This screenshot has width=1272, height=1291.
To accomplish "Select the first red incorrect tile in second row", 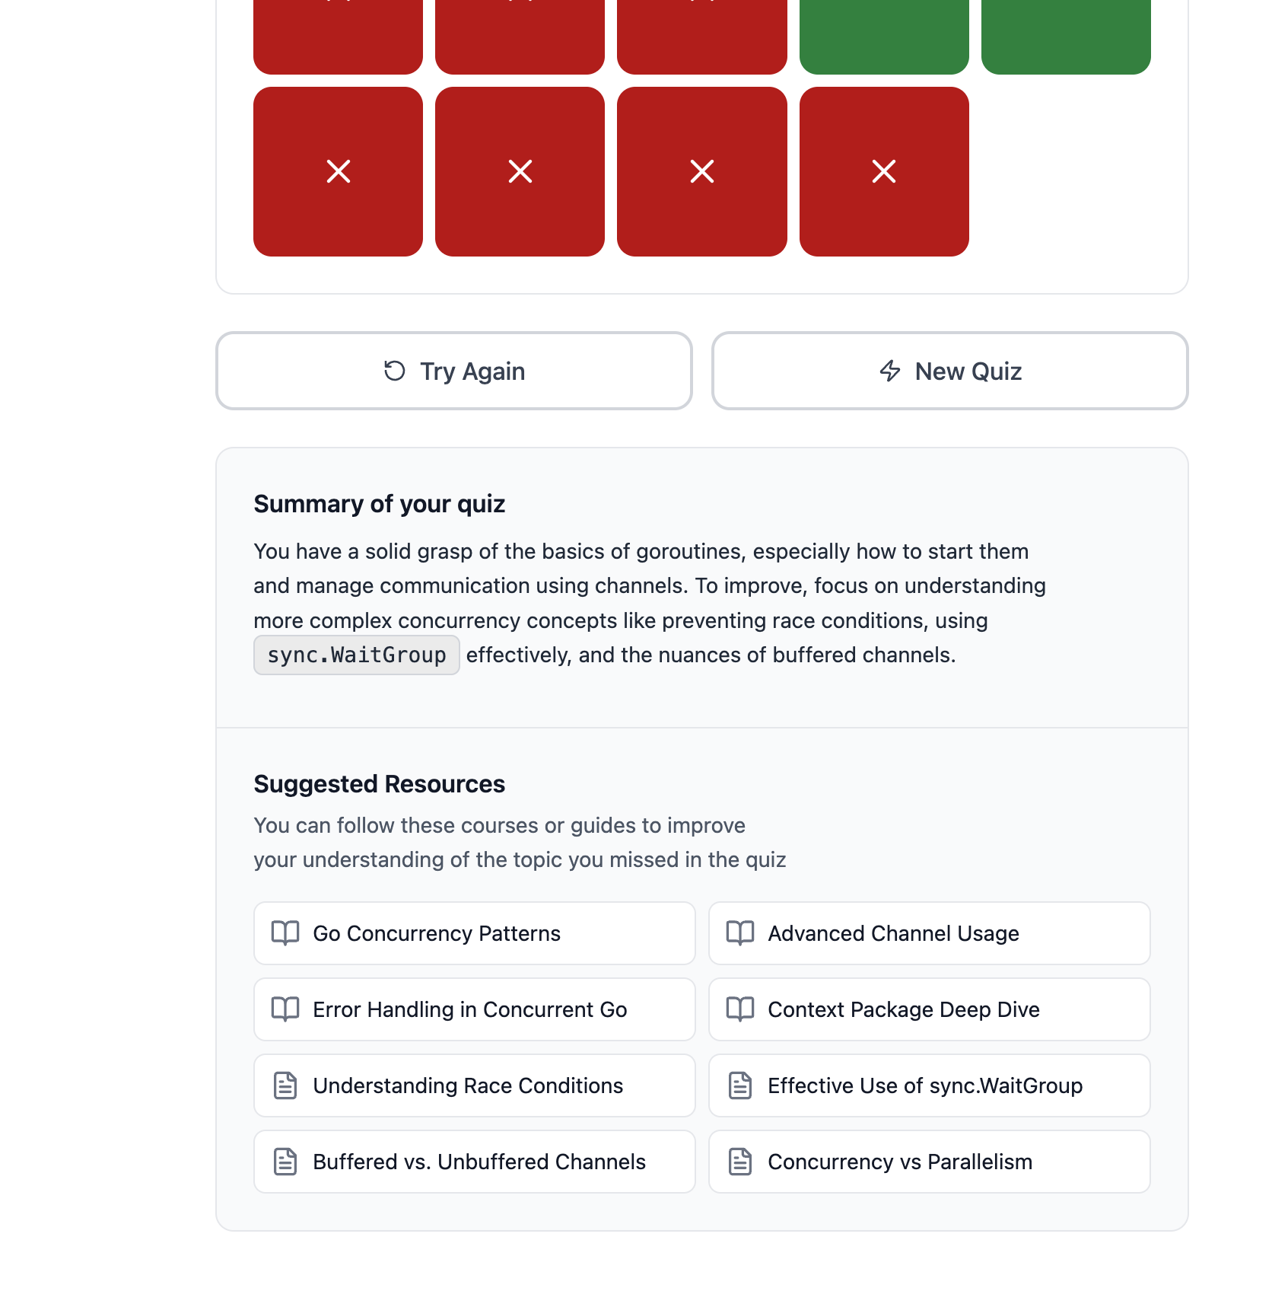I will [338, 171].
